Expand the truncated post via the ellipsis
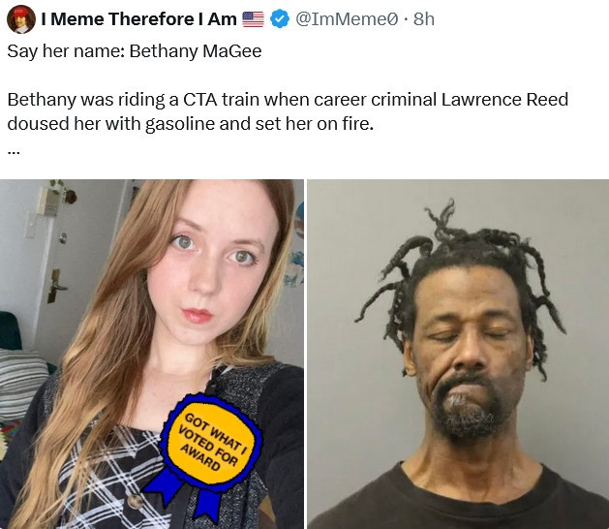This screenshot has height=529, width=609. pyautogui.click(x=14, y=152)
